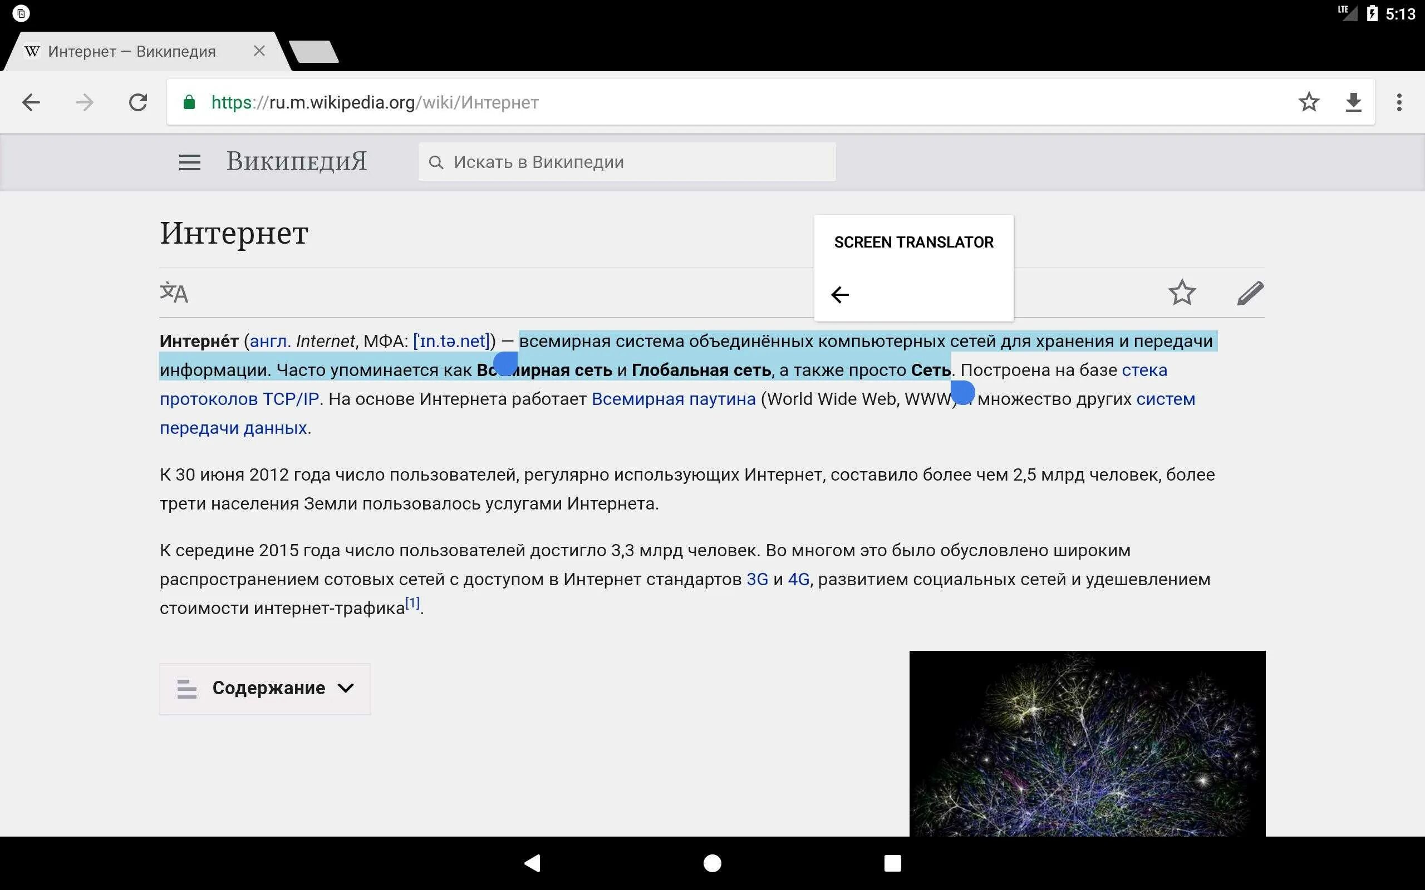This screenshot has height=890, width=1425.
Task: Follow the Всемирная паутина link
Action: click(673, 399)
